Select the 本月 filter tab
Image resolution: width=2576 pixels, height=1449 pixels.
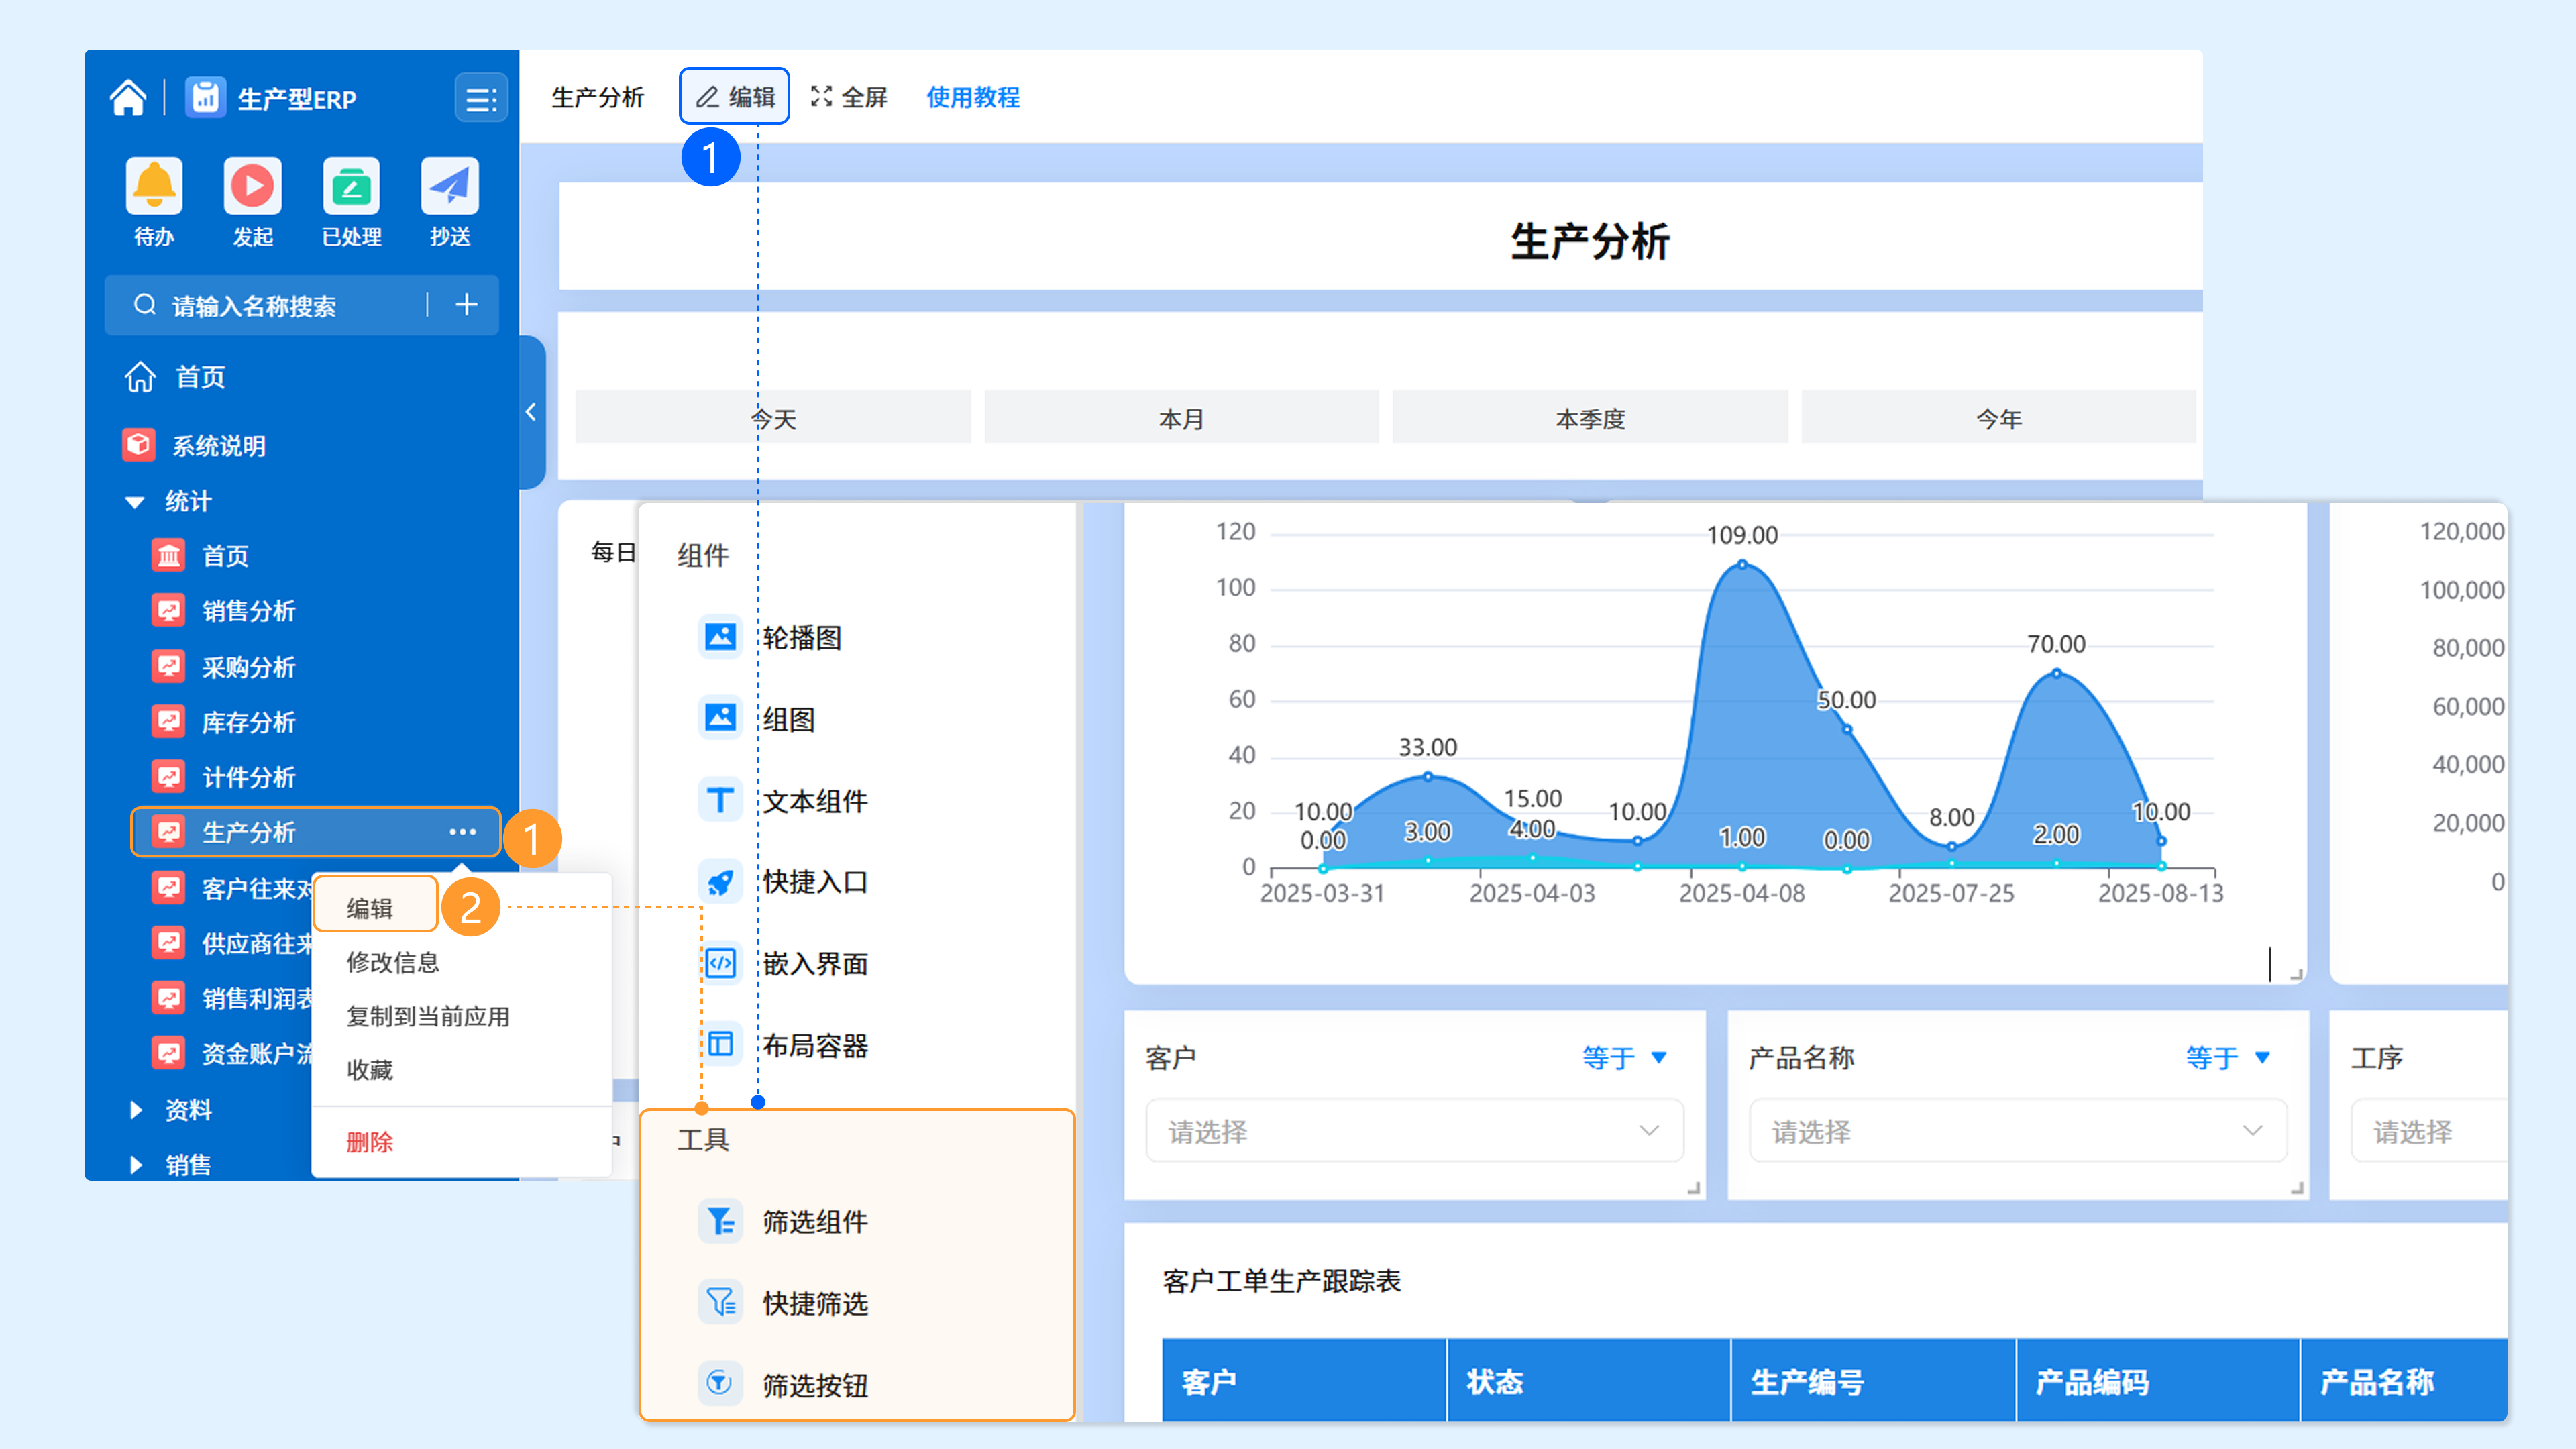point(1181,418)
